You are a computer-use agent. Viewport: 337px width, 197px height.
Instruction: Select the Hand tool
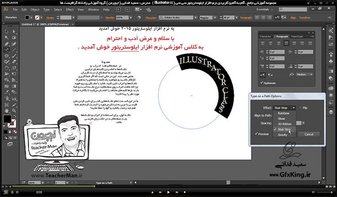(6, 111)
